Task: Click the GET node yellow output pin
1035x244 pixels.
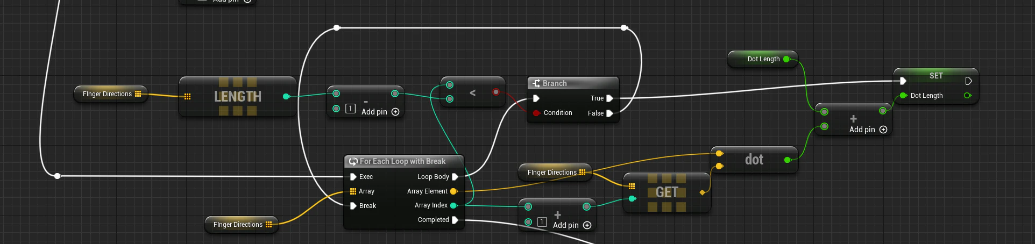Action: coord(702,192)
